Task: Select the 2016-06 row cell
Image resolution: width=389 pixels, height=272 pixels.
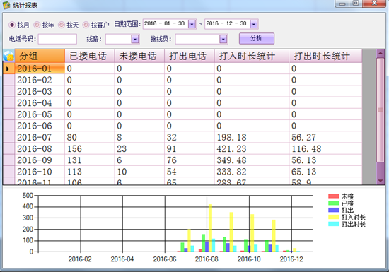Action: coord(40,126)
